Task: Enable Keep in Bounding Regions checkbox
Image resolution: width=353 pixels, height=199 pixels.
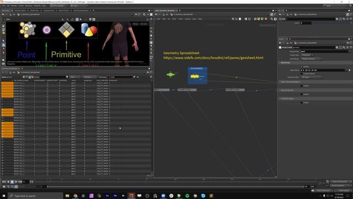Action: tap(302, 86)
